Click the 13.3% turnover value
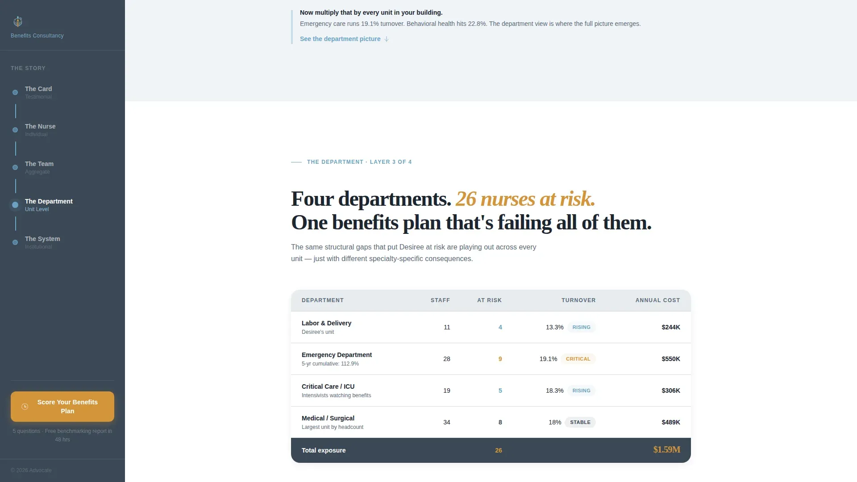857x482 pixels. tap(554, 327)
